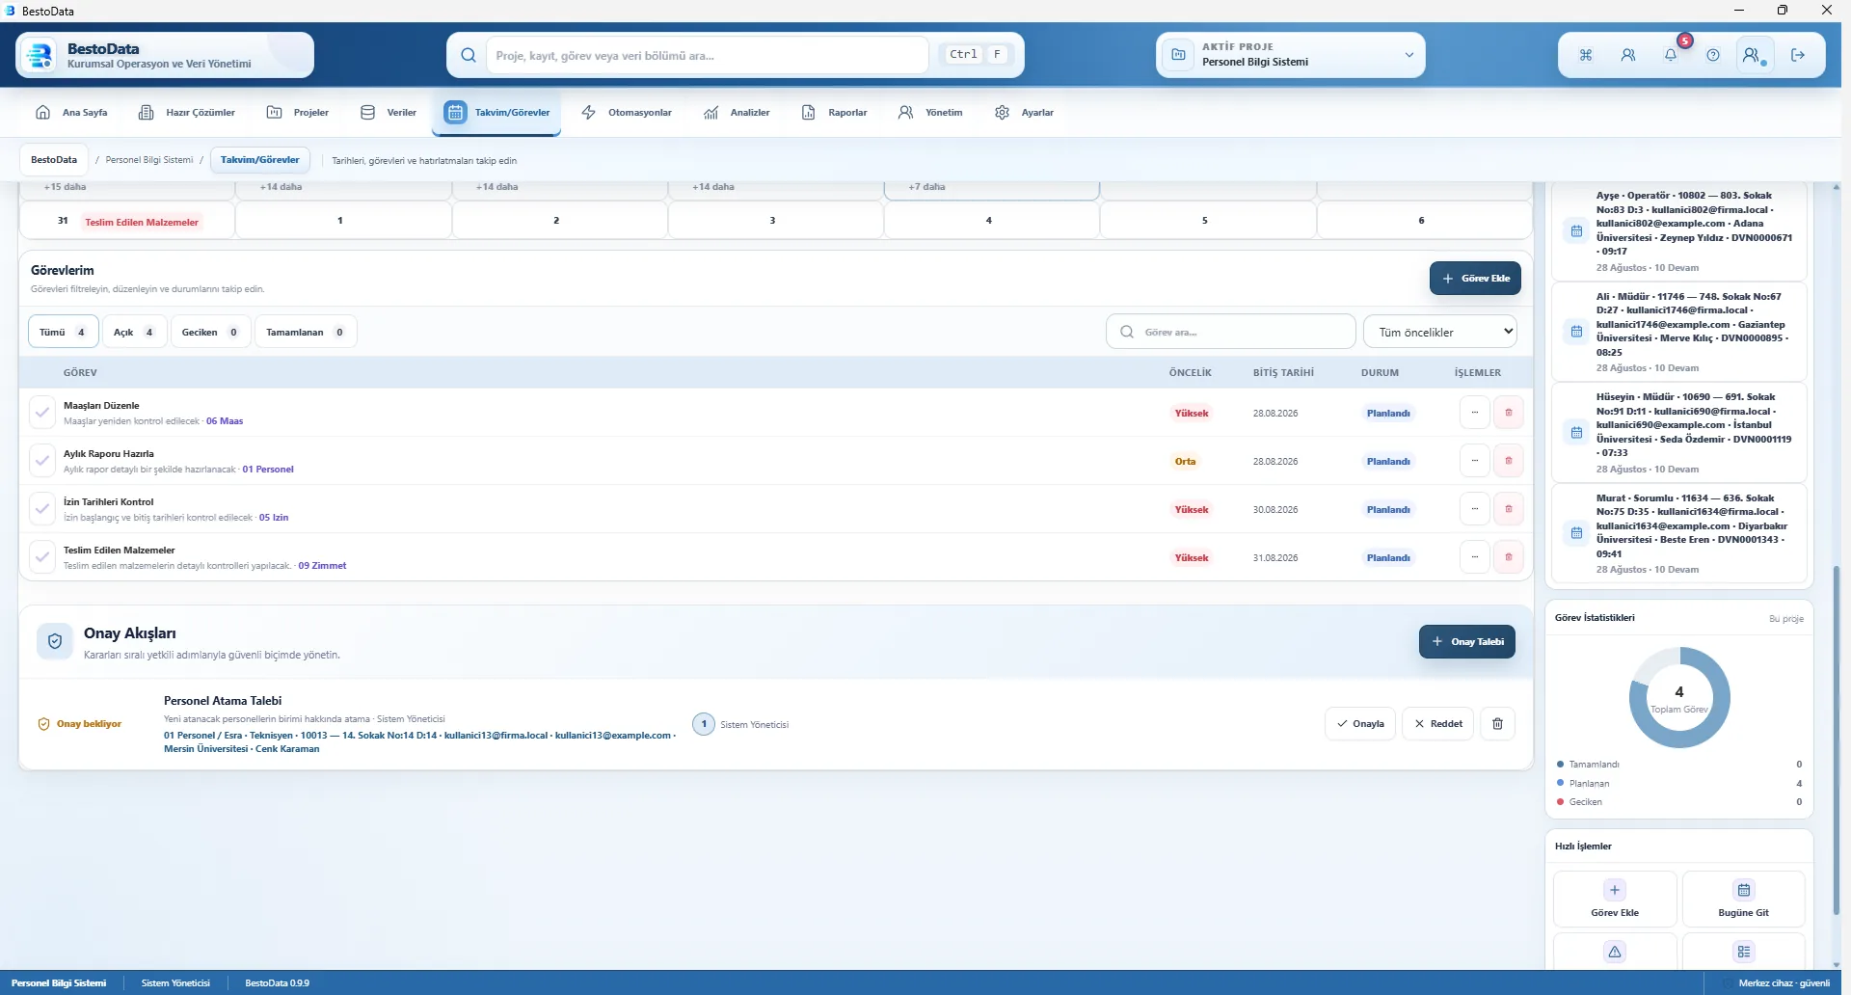Screen dimensions: 1851x995
Task: Click the Onay Talebi button
Action: [1466, 641]
